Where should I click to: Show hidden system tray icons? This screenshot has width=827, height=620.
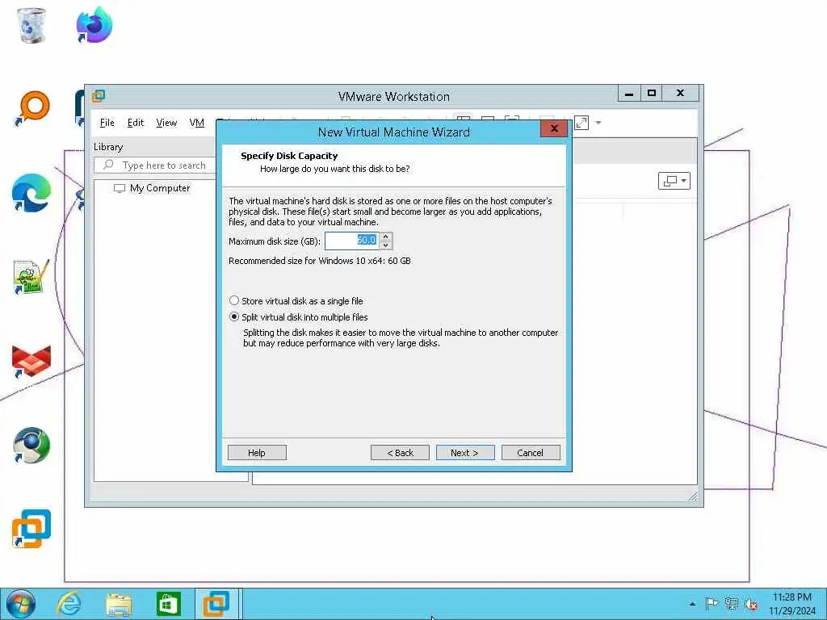point(692,604)
